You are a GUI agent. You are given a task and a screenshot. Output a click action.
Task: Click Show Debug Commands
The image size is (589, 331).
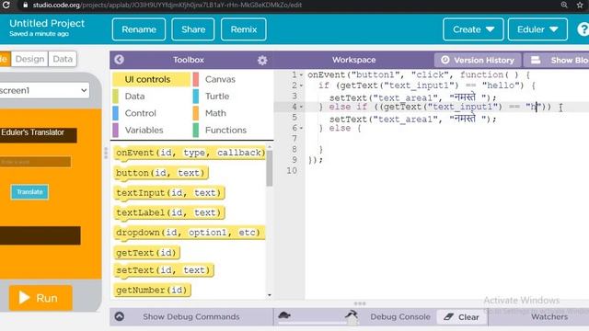pos(191,316)
